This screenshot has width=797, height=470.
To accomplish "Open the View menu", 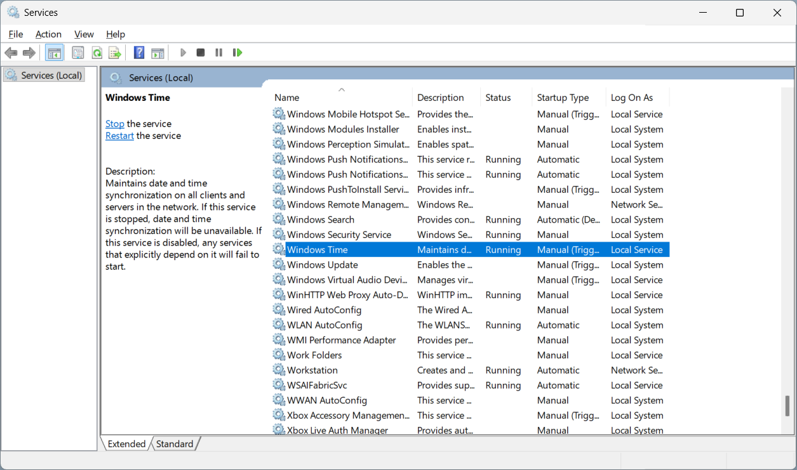I will point(84,34).
